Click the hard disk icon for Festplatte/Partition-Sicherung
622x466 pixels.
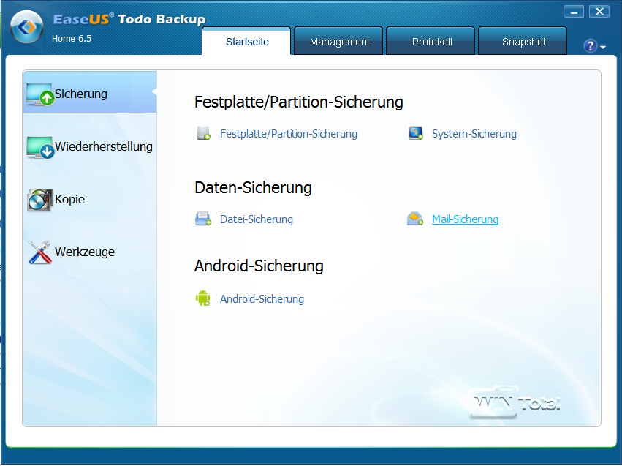(203, 133)
